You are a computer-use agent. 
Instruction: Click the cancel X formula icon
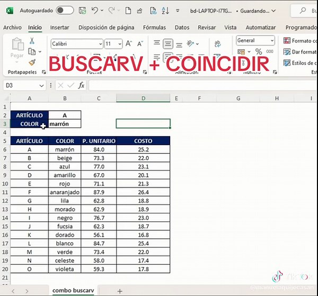pos(60,85)
